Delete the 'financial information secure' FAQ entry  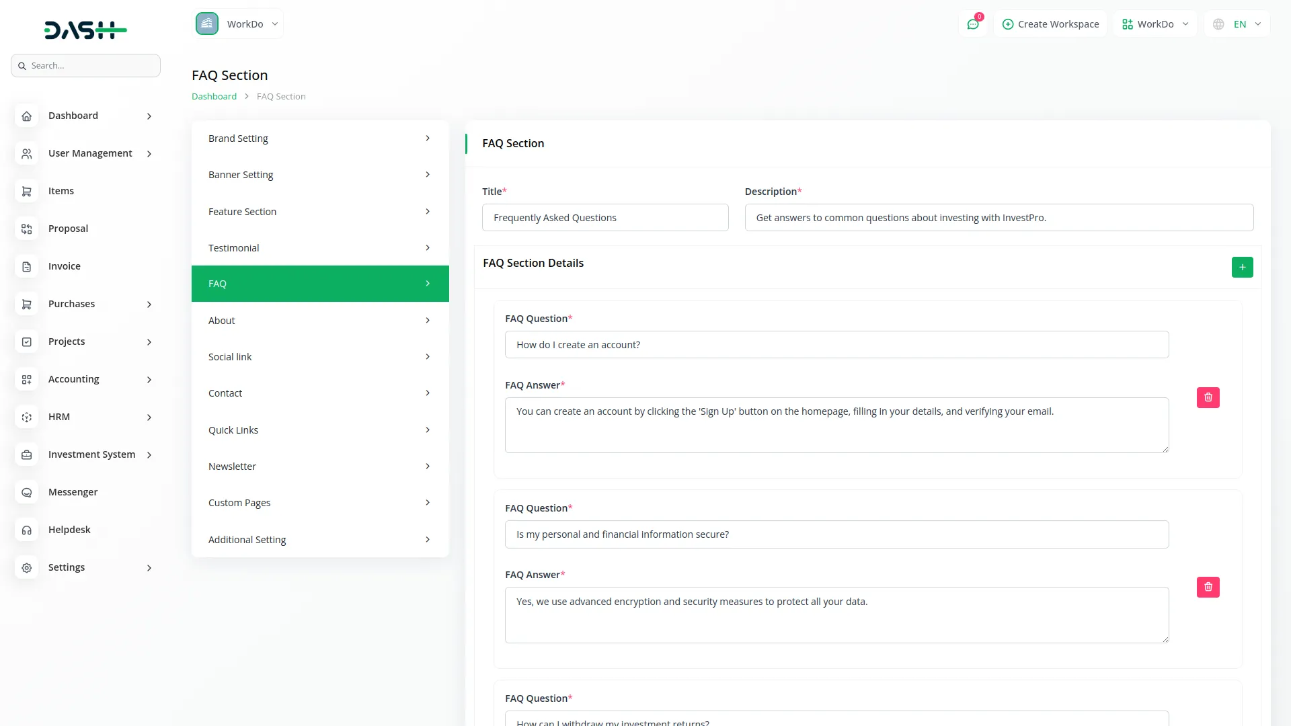click(1208, 587)
